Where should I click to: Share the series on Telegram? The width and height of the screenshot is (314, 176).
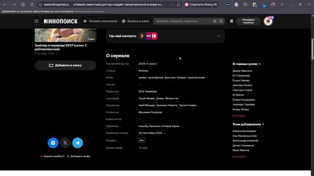pyautogui.click(x=78, y=143)
